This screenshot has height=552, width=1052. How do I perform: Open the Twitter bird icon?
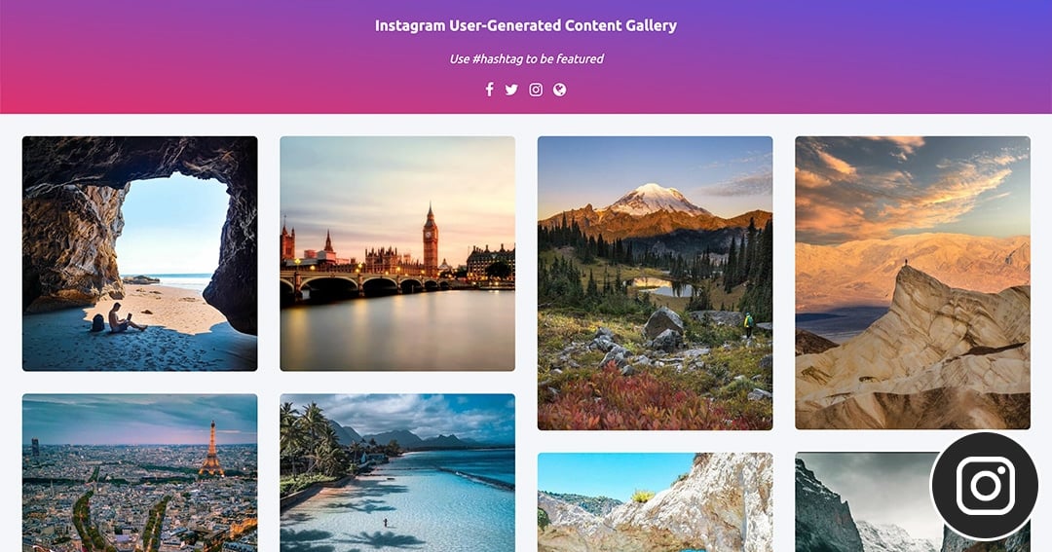click(x=511, y=90)
